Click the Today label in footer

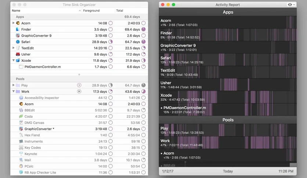228,171
